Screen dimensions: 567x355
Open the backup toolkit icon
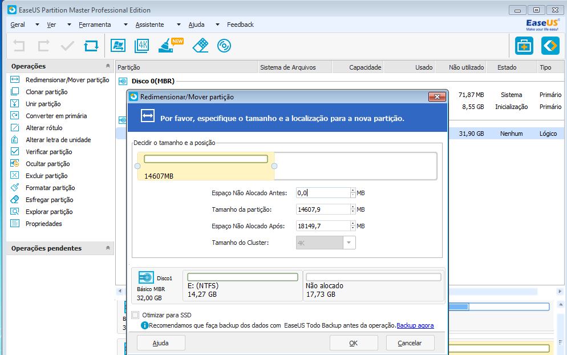point(524,46)
